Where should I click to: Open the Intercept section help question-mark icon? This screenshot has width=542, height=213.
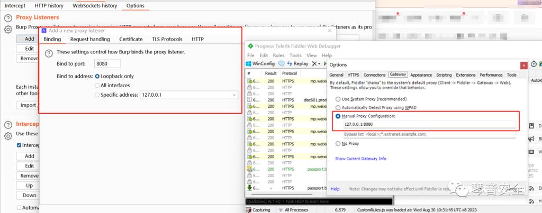click(8, 125)
